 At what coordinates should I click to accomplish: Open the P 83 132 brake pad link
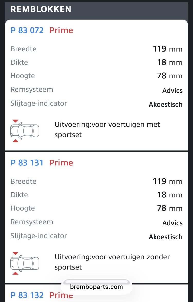pos(27,295)
